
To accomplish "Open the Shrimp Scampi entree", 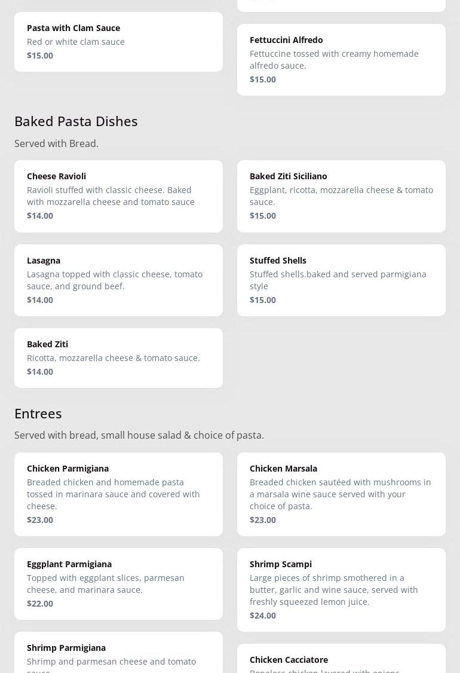I will [341, 589].
